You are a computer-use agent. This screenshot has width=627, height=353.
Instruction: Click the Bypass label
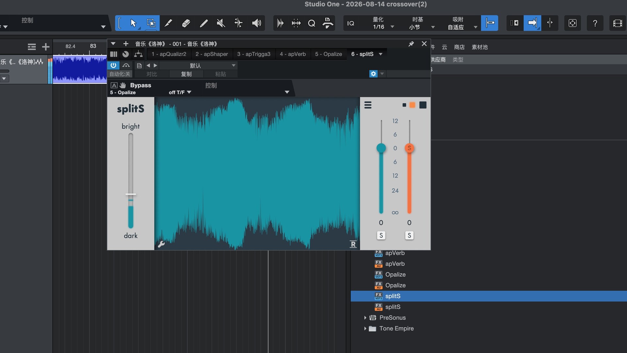click(140, 85)
